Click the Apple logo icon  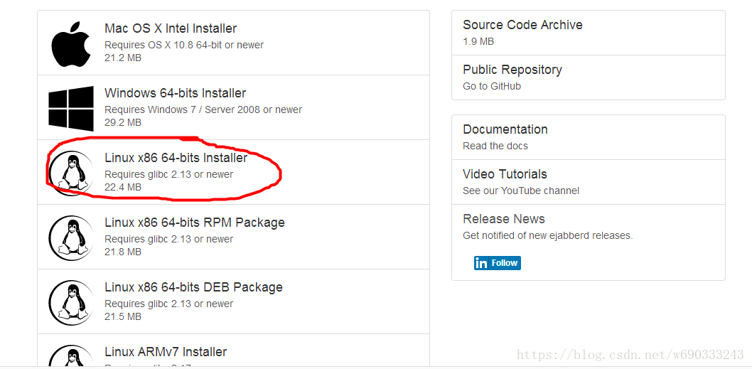pyautogui.click(x=71, y=43)
